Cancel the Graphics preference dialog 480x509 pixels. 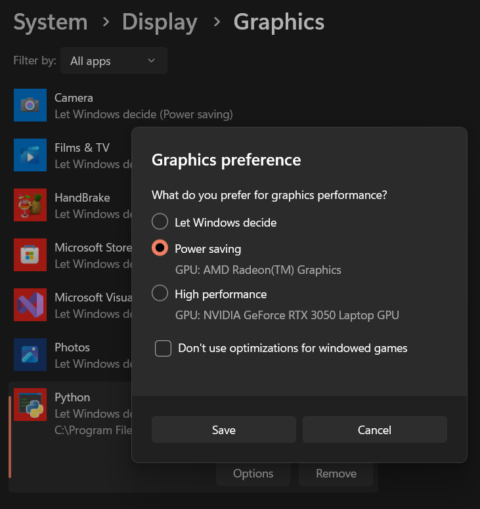pos(374,430)
